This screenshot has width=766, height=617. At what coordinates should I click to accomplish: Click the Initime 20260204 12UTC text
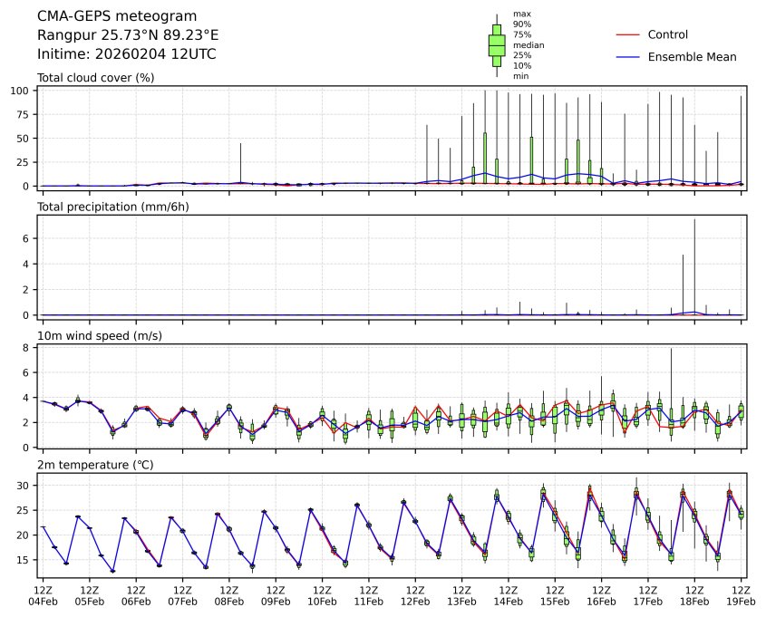[126, 54]
